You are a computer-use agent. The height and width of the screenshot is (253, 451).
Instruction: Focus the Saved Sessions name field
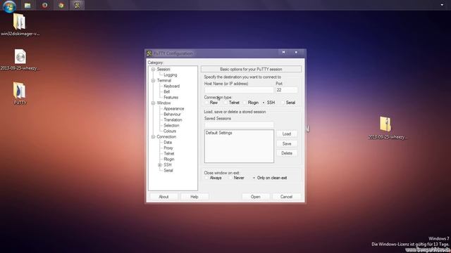click(x=239, y=125)
